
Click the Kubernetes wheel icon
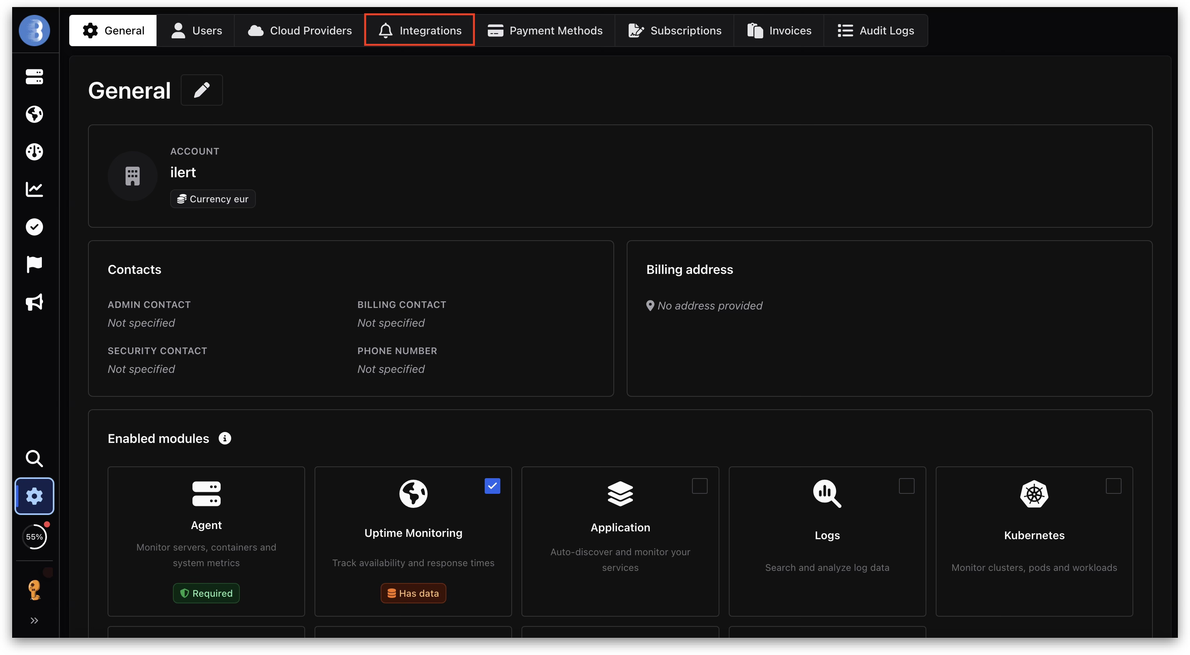1034,494
